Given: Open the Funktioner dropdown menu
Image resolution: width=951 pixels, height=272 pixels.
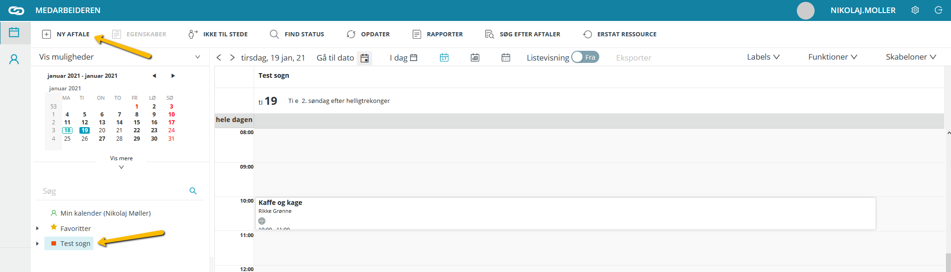Looking at the screenshot, I should click(833, 57).
